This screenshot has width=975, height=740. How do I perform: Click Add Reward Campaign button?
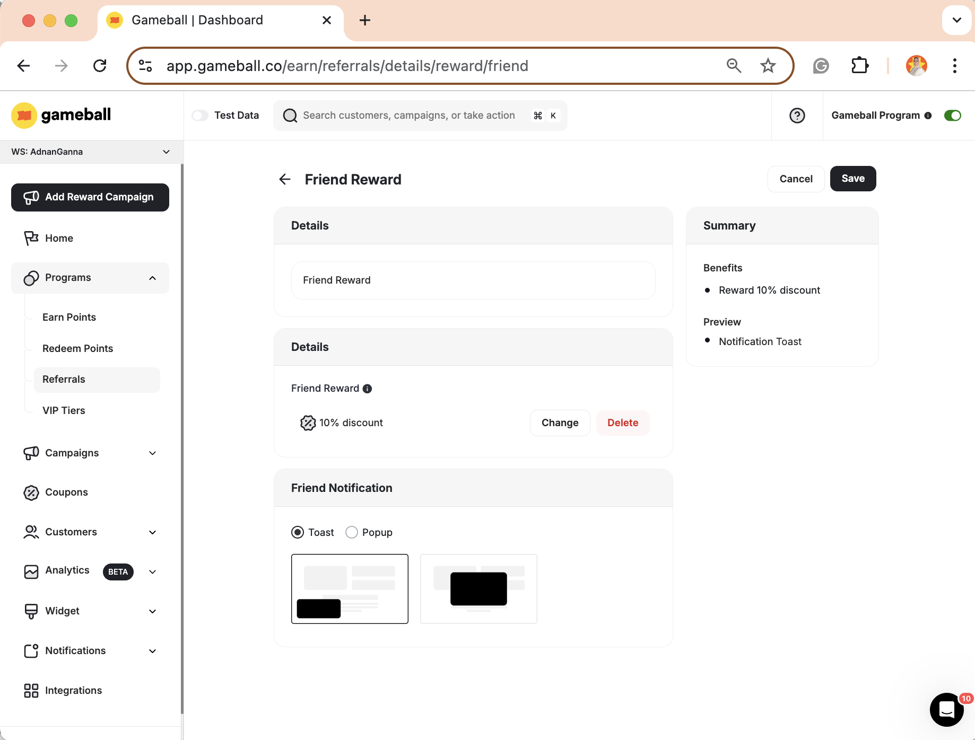pos(90,197)
